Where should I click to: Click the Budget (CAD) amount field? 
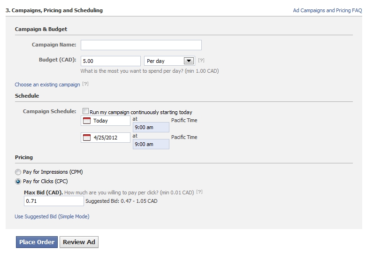(111, 61)
